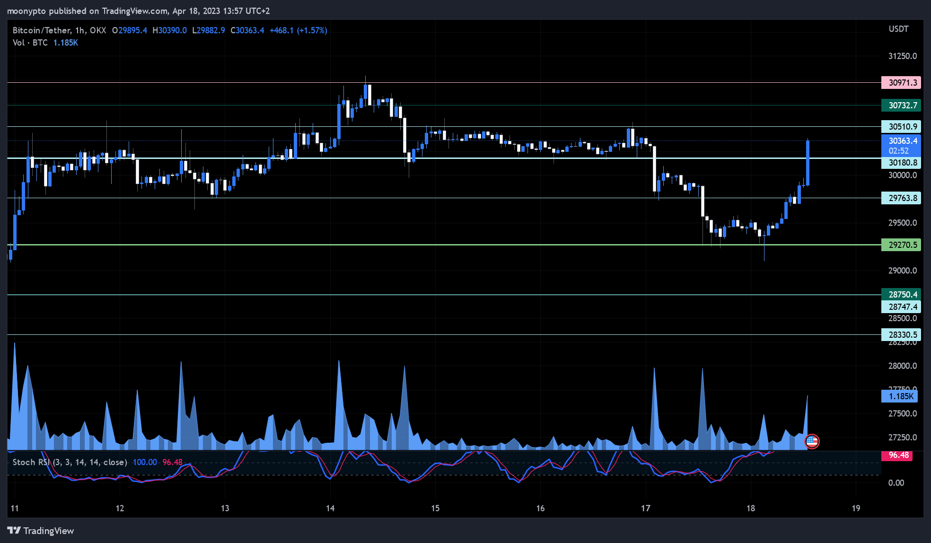Click the TradingView logo at bottom left
Viewport: 931px width, 543px height.
(41, 531)
